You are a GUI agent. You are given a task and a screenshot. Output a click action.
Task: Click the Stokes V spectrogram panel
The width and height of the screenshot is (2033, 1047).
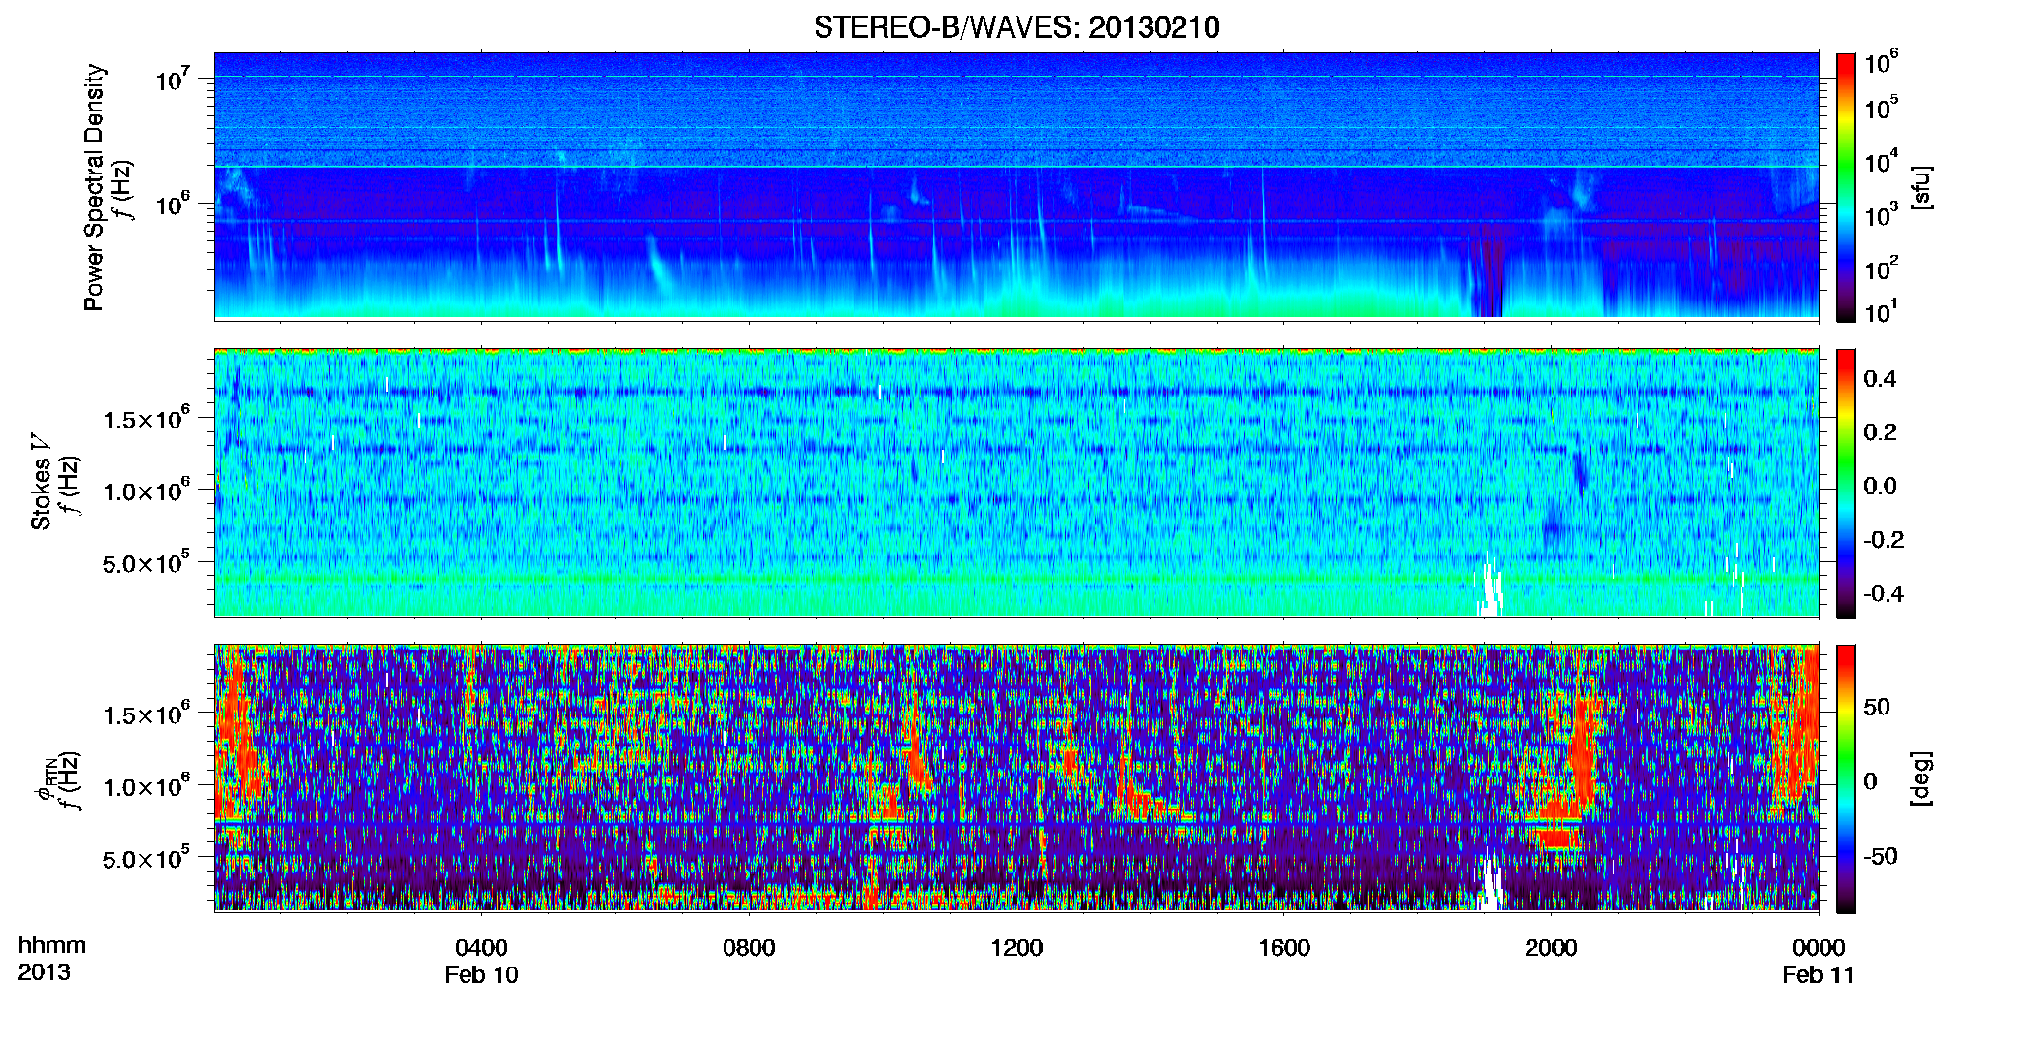[x=1016, y=483]
